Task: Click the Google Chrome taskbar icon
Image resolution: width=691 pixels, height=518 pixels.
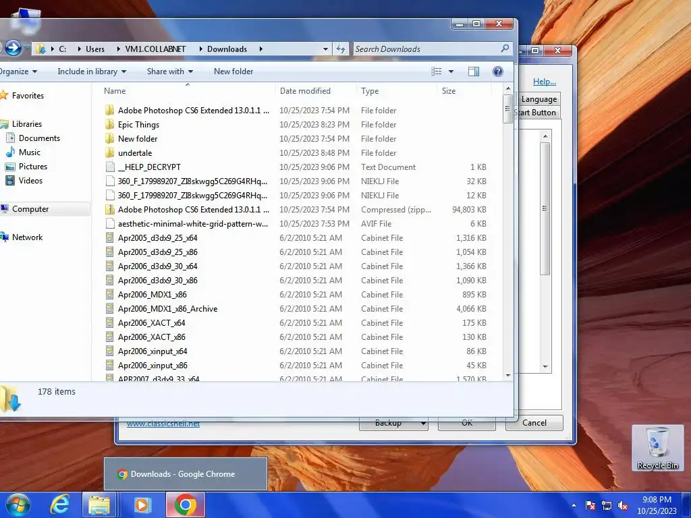Action: click(x=186, y=505)
